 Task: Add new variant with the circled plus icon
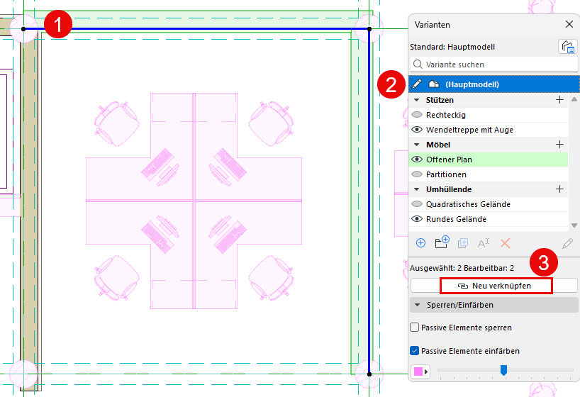tap(420, 243)
